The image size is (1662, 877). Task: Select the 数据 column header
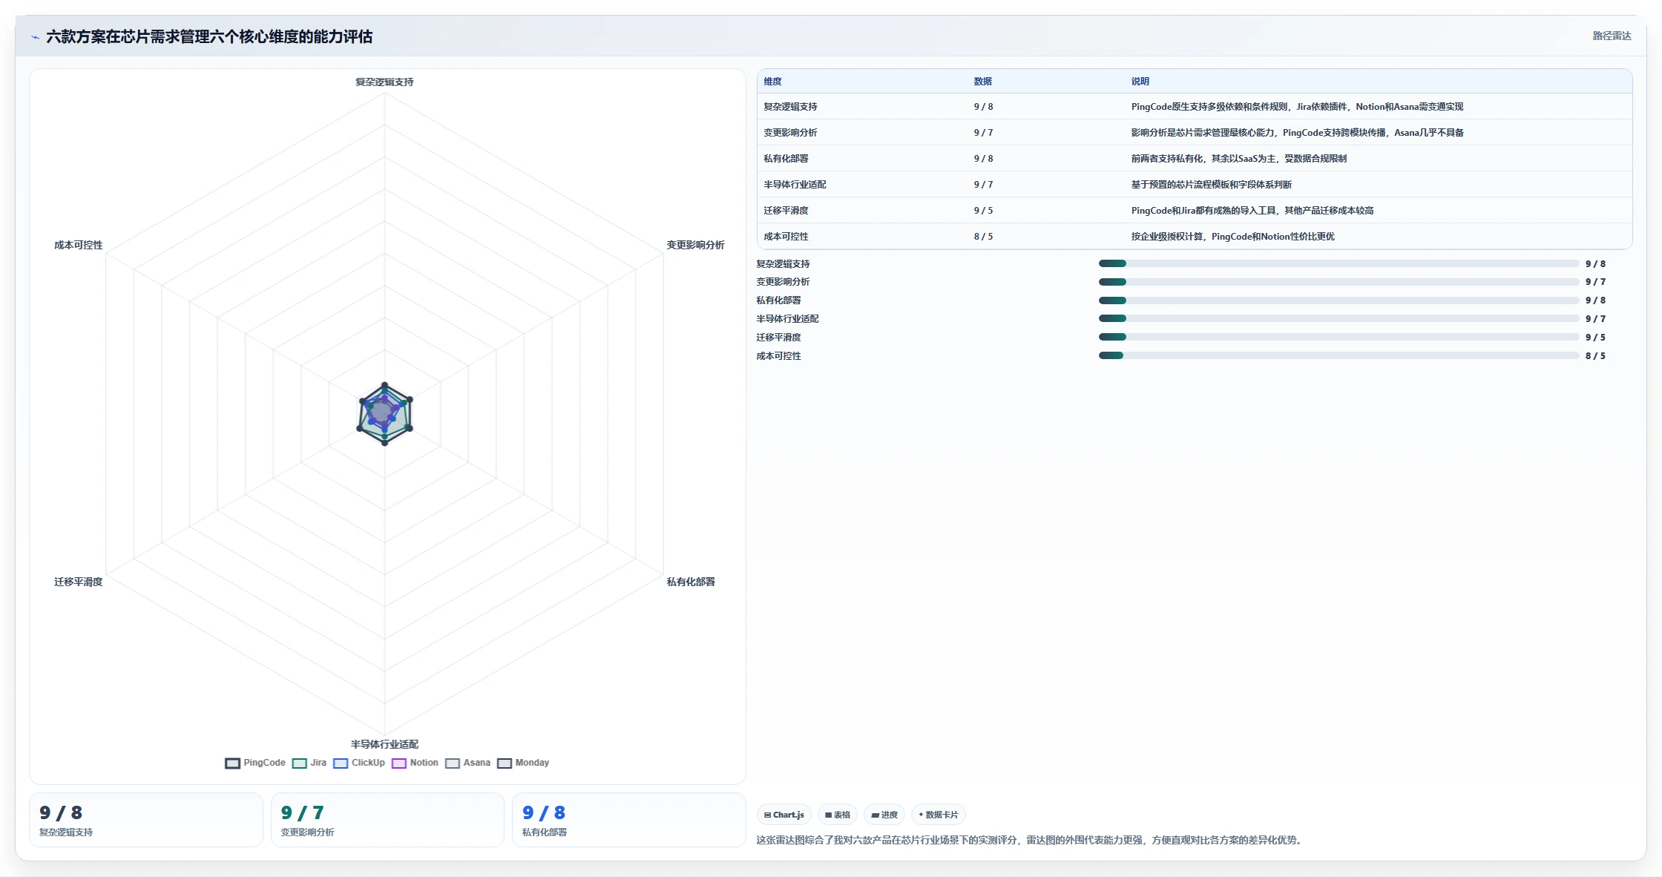pyautogui.click(x=983, y=82)
